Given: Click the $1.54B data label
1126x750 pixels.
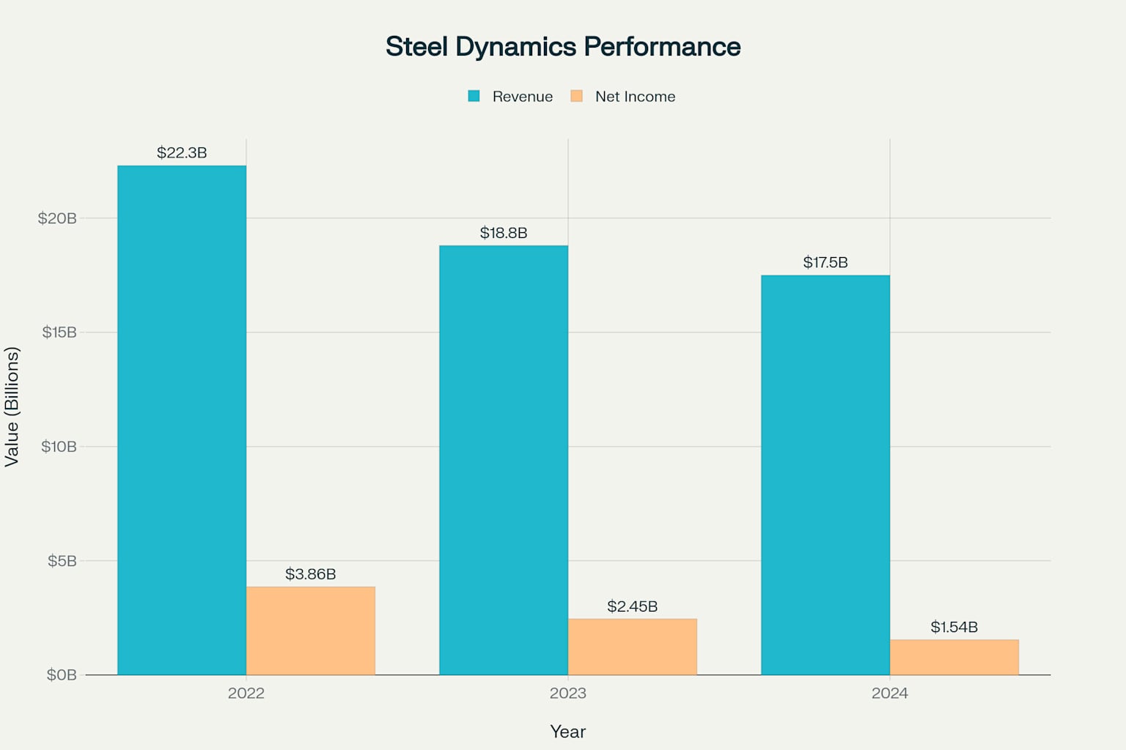Looking at the screenshot, I should [953, 626].
